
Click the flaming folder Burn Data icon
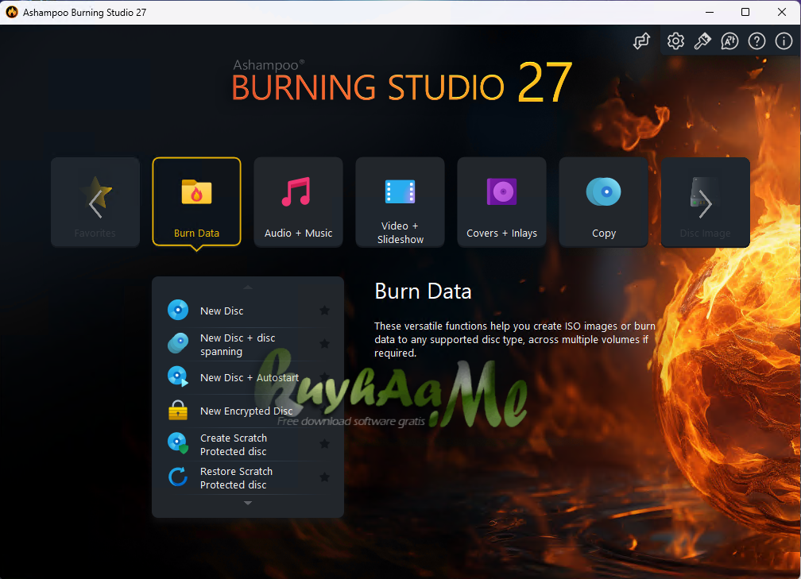point(197,192)
